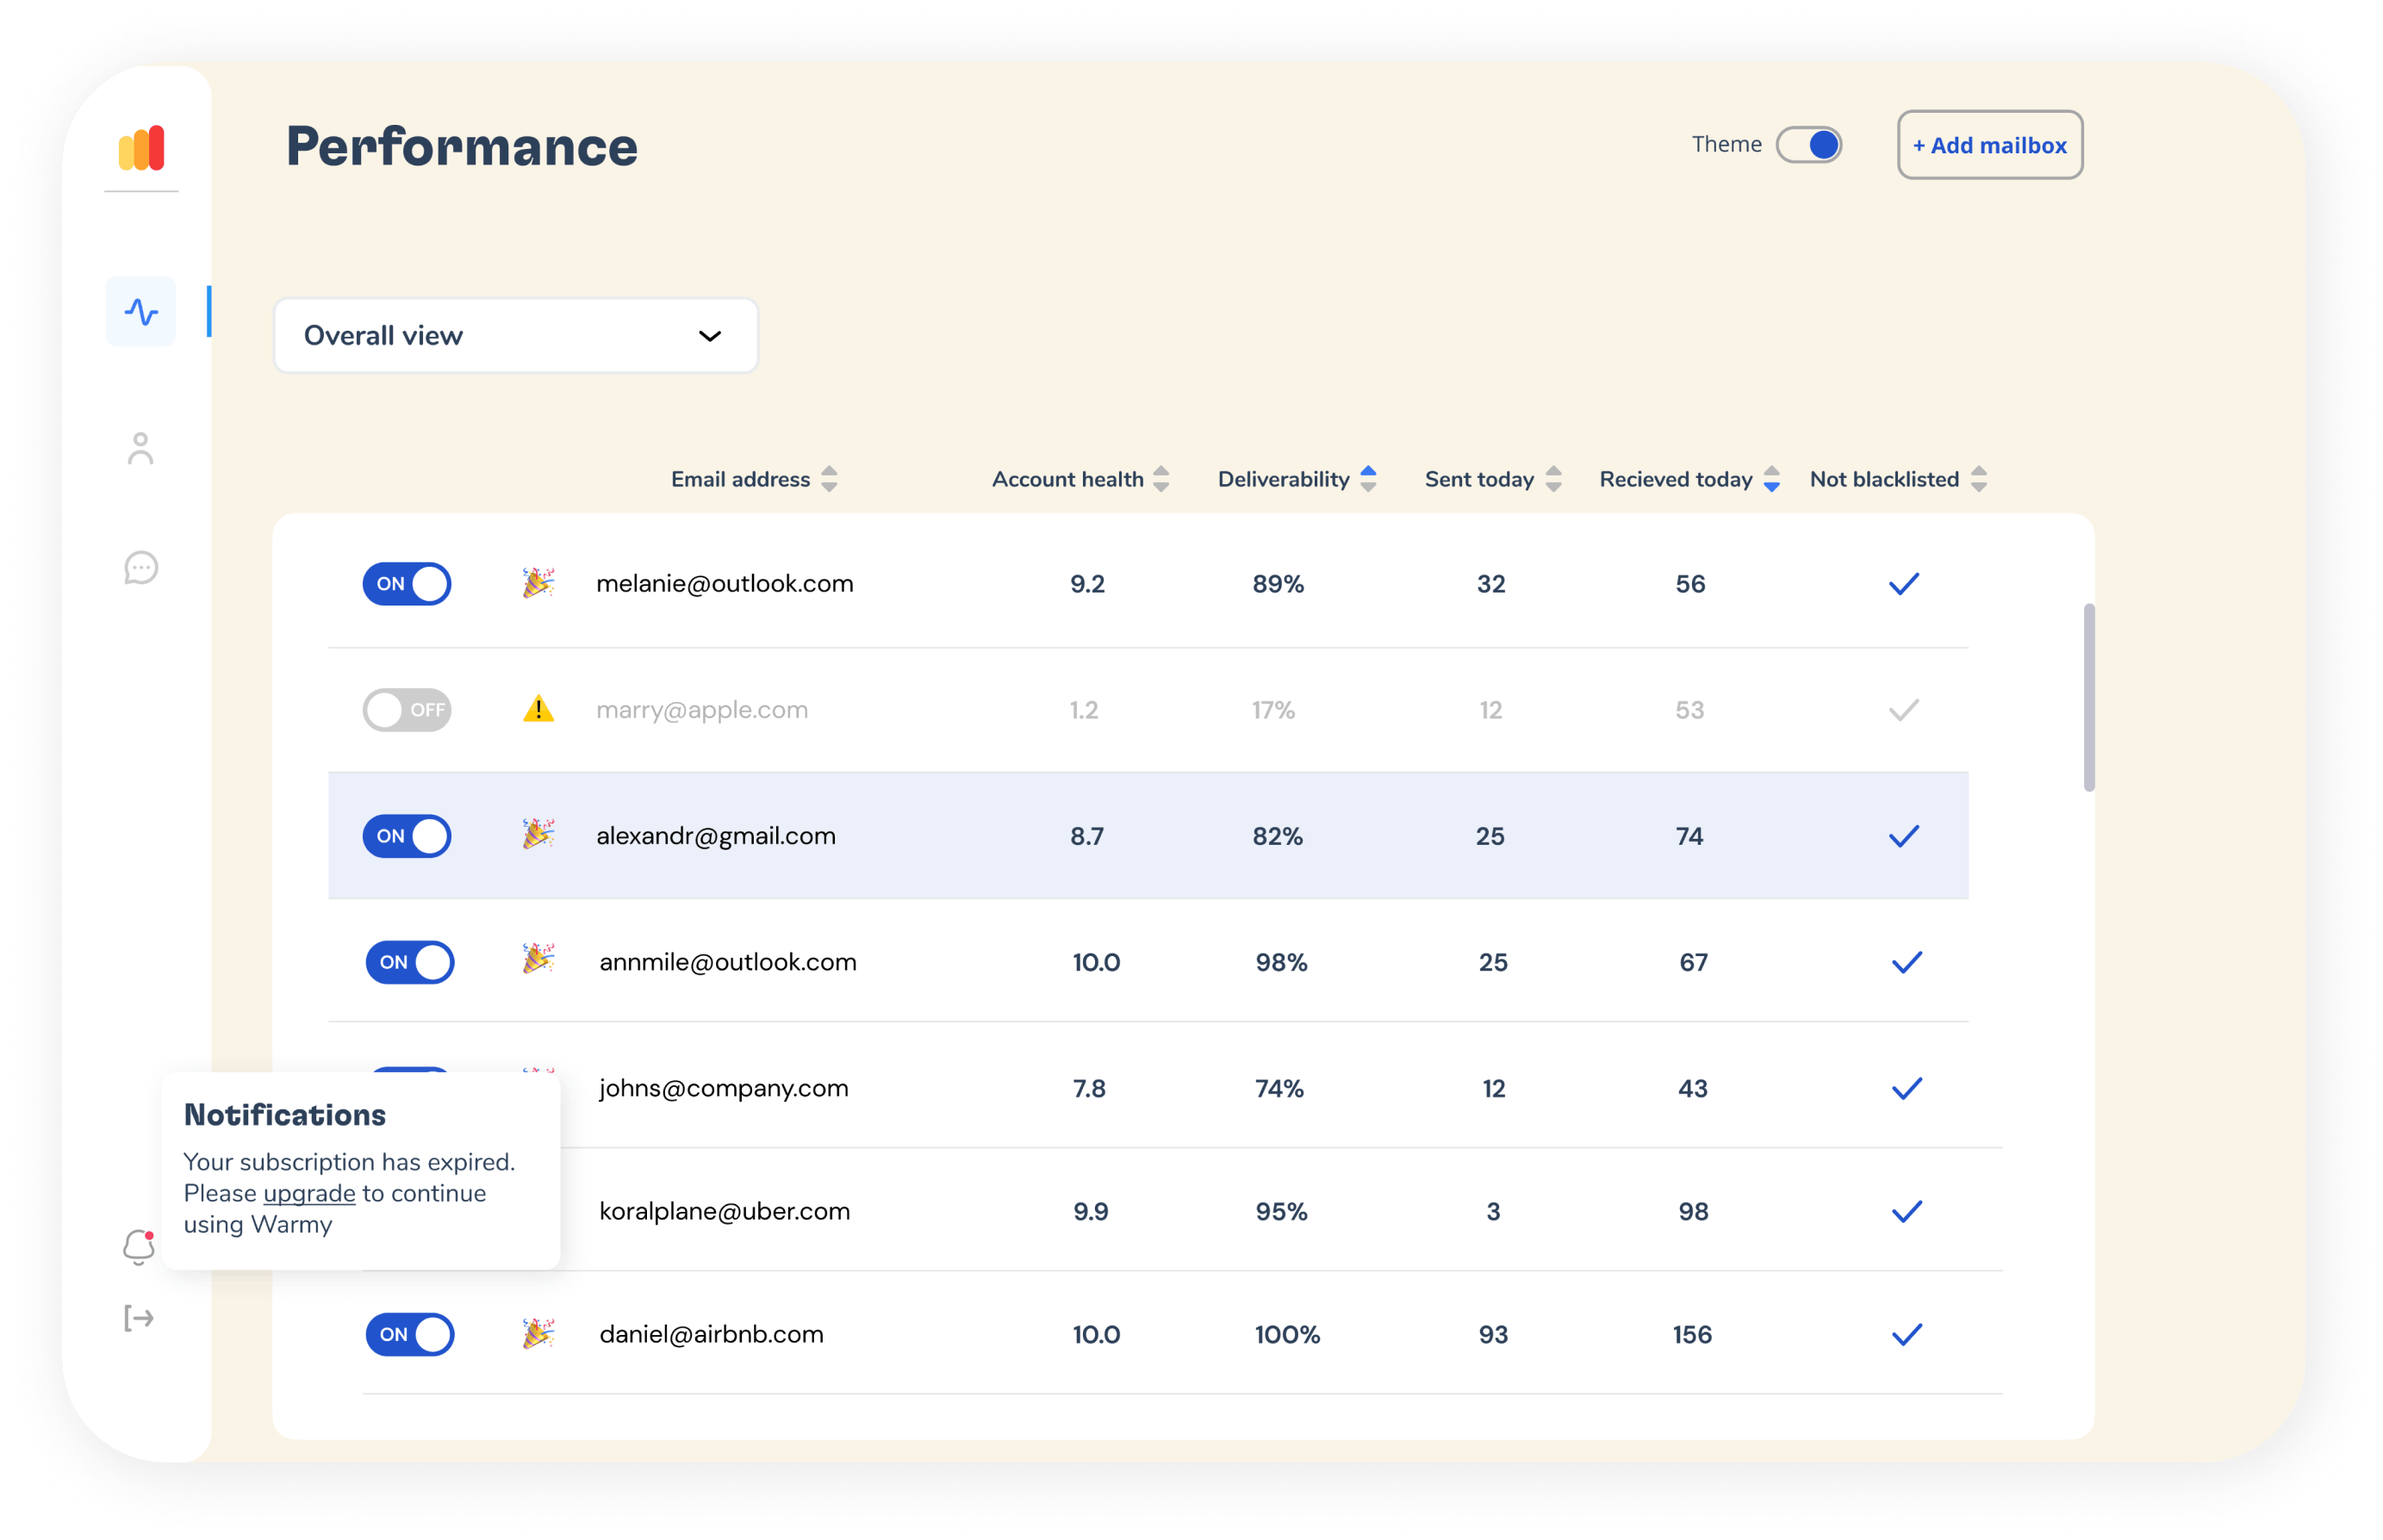2383x1540 pixels.
Task: Open the user profile icon in sidebar
Action: [x=141, y=449]
